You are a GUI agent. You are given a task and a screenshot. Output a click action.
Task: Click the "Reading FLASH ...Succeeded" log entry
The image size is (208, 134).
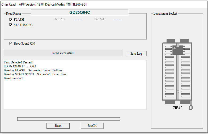coord(33,70)
